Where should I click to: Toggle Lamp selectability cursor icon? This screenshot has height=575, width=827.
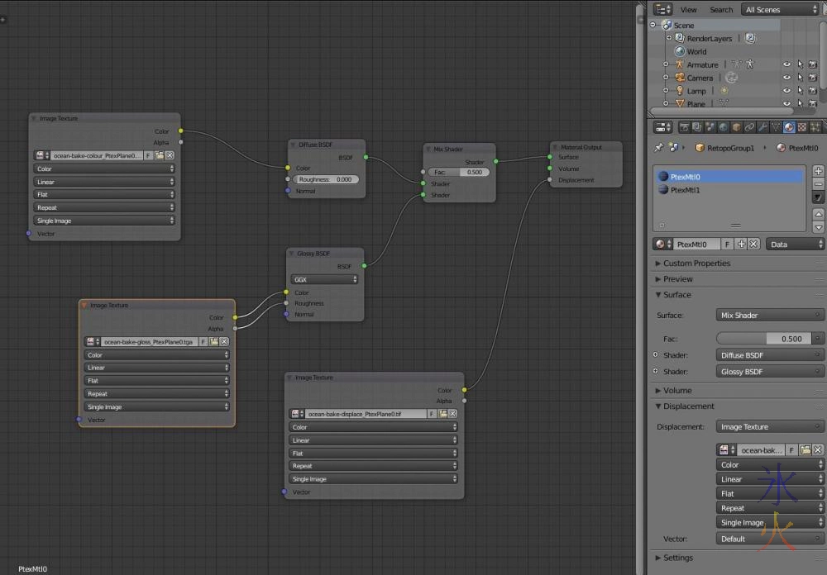pyautogui.click(x=800, y=91)
